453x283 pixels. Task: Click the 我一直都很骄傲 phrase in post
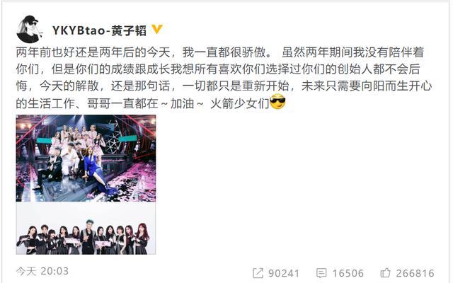224,52
